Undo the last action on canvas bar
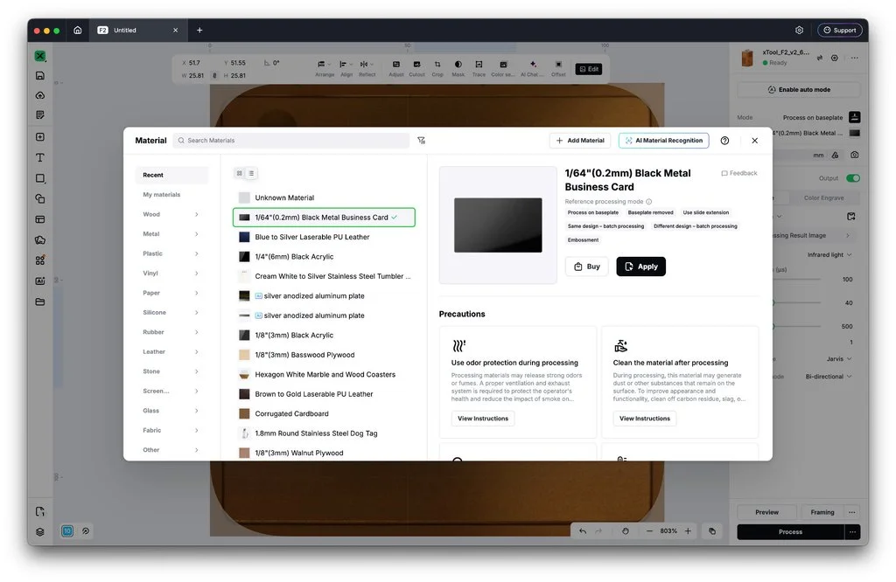Screen dimensions: 896x582 pyautogui.click(x=583, y=530)
